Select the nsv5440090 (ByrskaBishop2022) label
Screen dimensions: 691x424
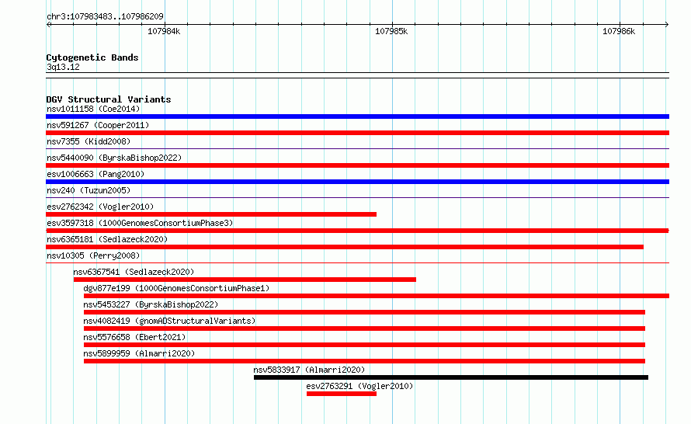pos(114,158)
